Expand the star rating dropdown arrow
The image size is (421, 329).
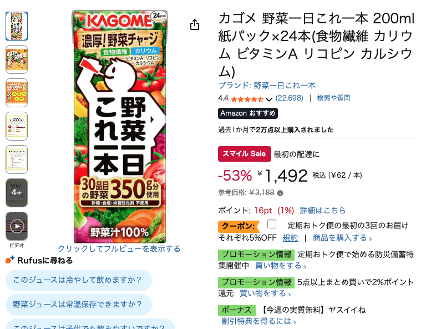tap(269, 99)
